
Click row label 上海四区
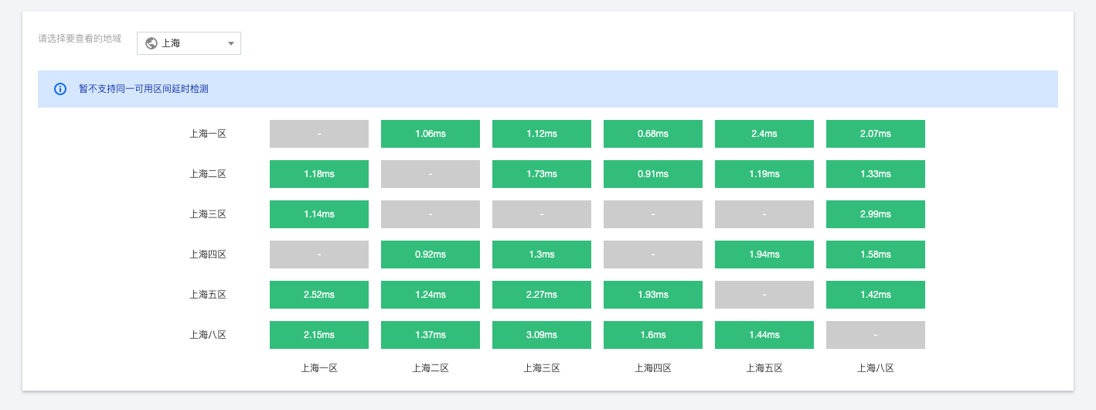[x=208, y=255]
